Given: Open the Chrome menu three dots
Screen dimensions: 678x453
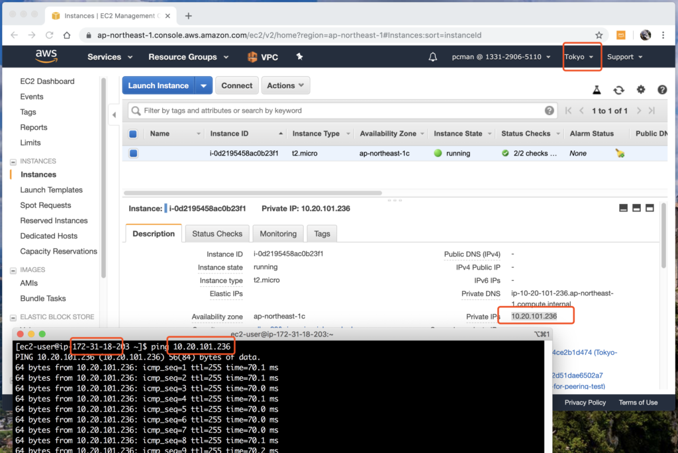Looking at the screenshot, I should pos(663,35).
